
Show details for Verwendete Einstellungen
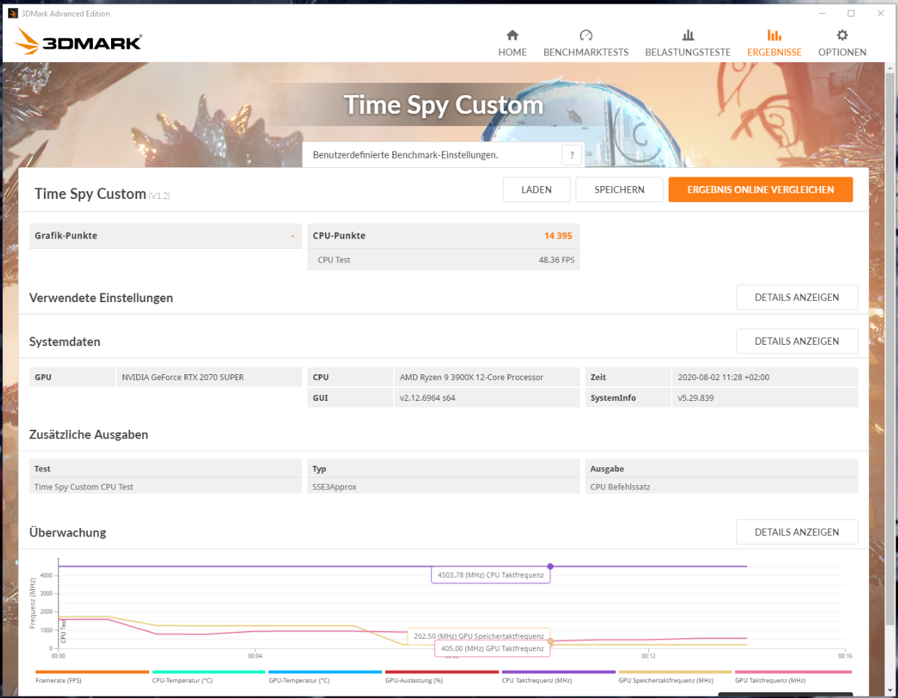coord(797,297)
